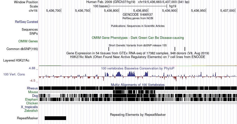The image size is (237, 124).
Task: Click the middle dbSNP variant tick
Action: tap(175, 49)
